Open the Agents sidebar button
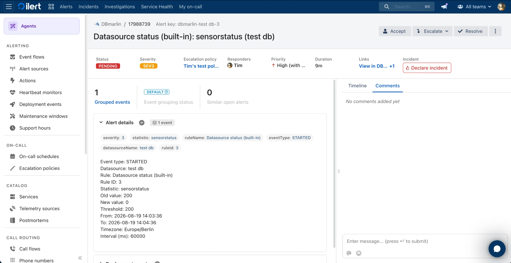Image resolution: width=511 pixels, height=263 pixels. point(42,26)
